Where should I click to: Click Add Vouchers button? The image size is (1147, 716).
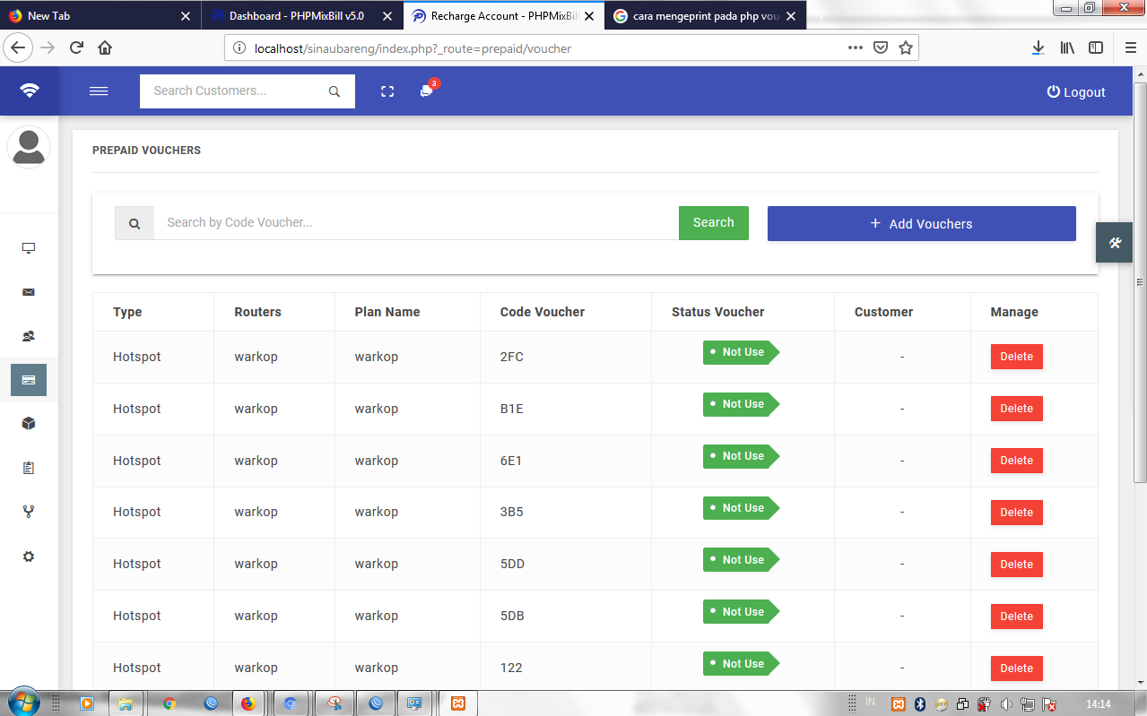(x=922, y=224)
